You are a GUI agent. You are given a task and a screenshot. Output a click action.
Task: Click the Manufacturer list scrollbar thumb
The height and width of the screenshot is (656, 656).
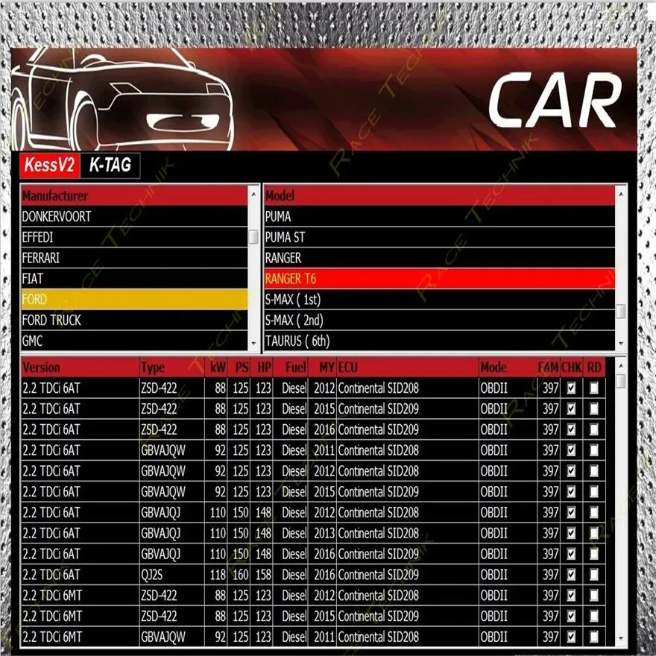point(253,237)
